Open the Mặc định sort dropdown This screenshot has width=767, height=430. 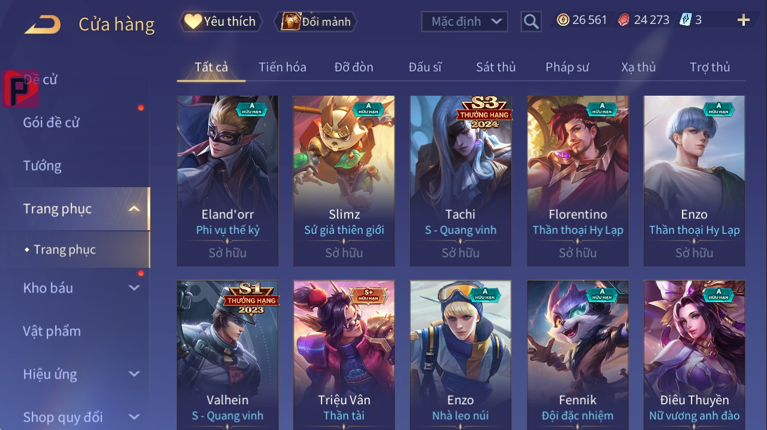(464, 22)
